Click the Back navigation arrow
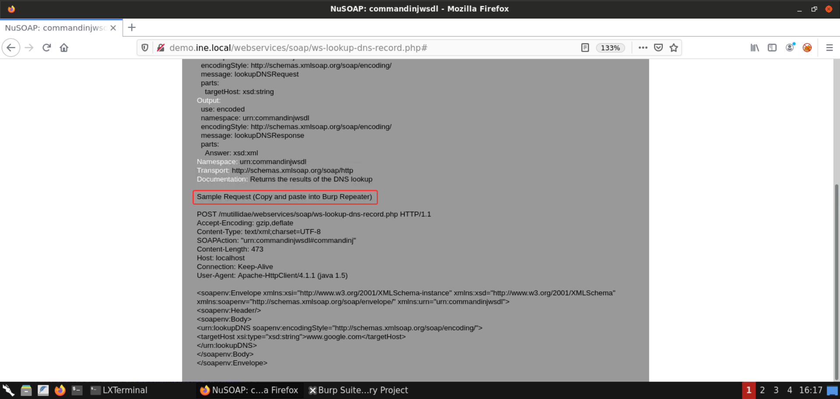840x399 pixels. click(x=11, y=48)
